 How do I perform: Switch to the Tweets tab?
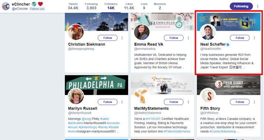pyautogui.click(x=73, y=6)
